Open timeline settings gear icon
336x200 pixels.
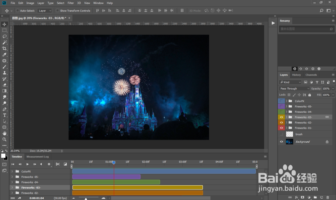(x=49, y=164)
